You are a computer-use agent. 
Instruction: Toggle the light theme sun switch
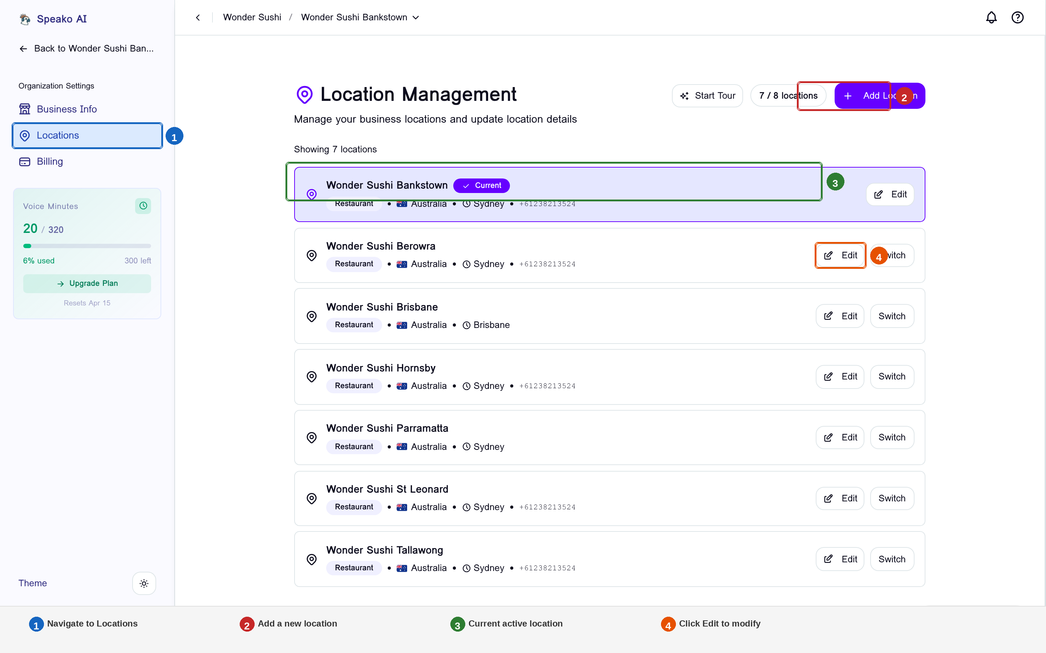coord(144,583)
